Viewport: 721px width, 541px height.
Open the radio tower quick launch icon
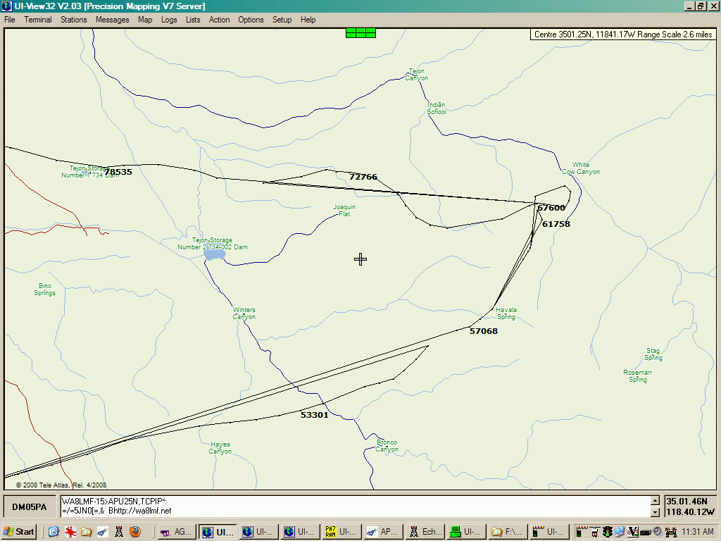coord(118,532)
